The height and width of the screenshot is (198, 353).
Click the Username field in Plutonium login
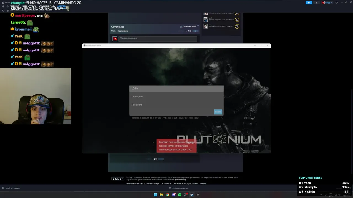[176, 97]
